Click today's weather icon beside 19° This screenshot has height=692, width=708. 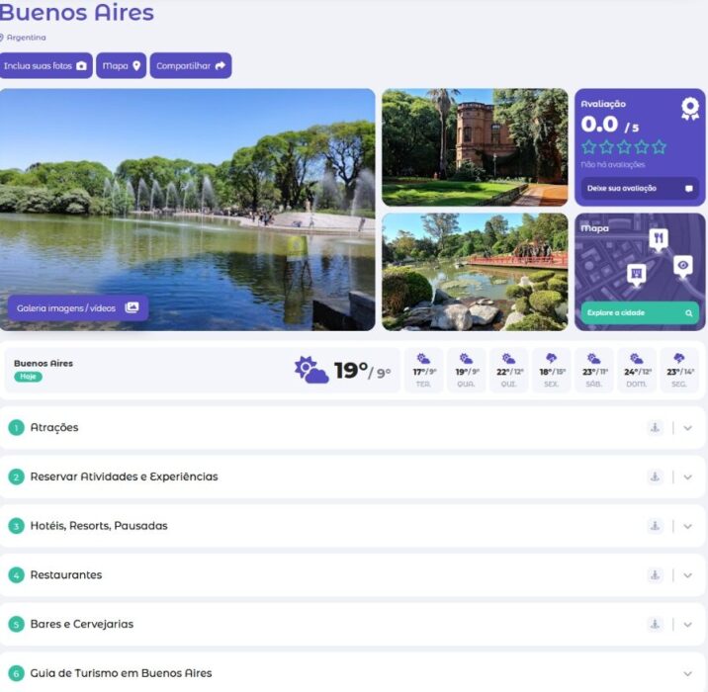tap(310, 371)
